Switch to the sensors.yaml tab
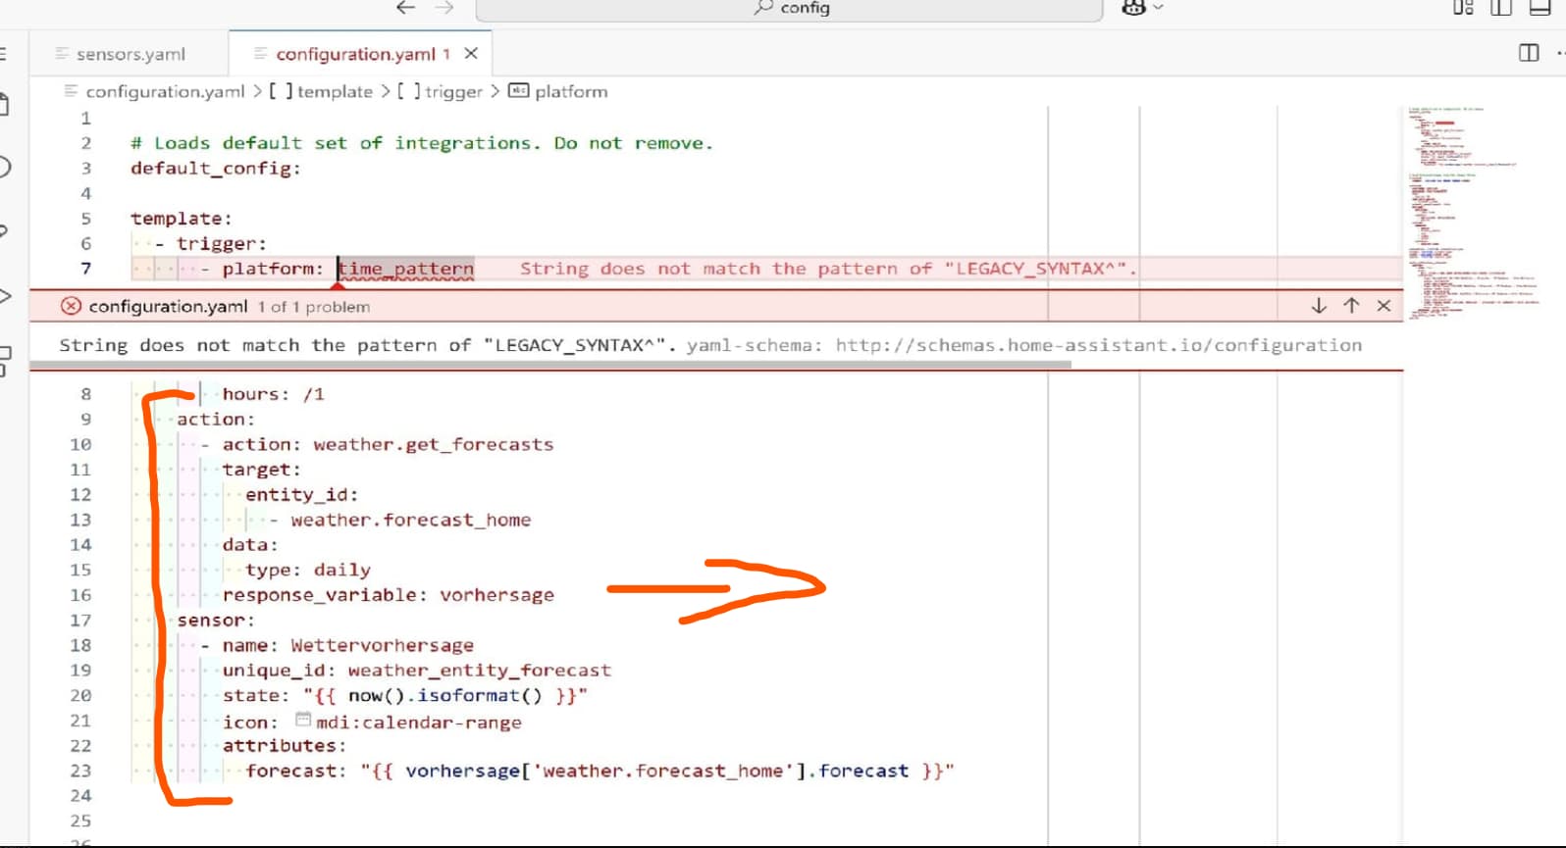The image size is (1566, 848). 130,54
